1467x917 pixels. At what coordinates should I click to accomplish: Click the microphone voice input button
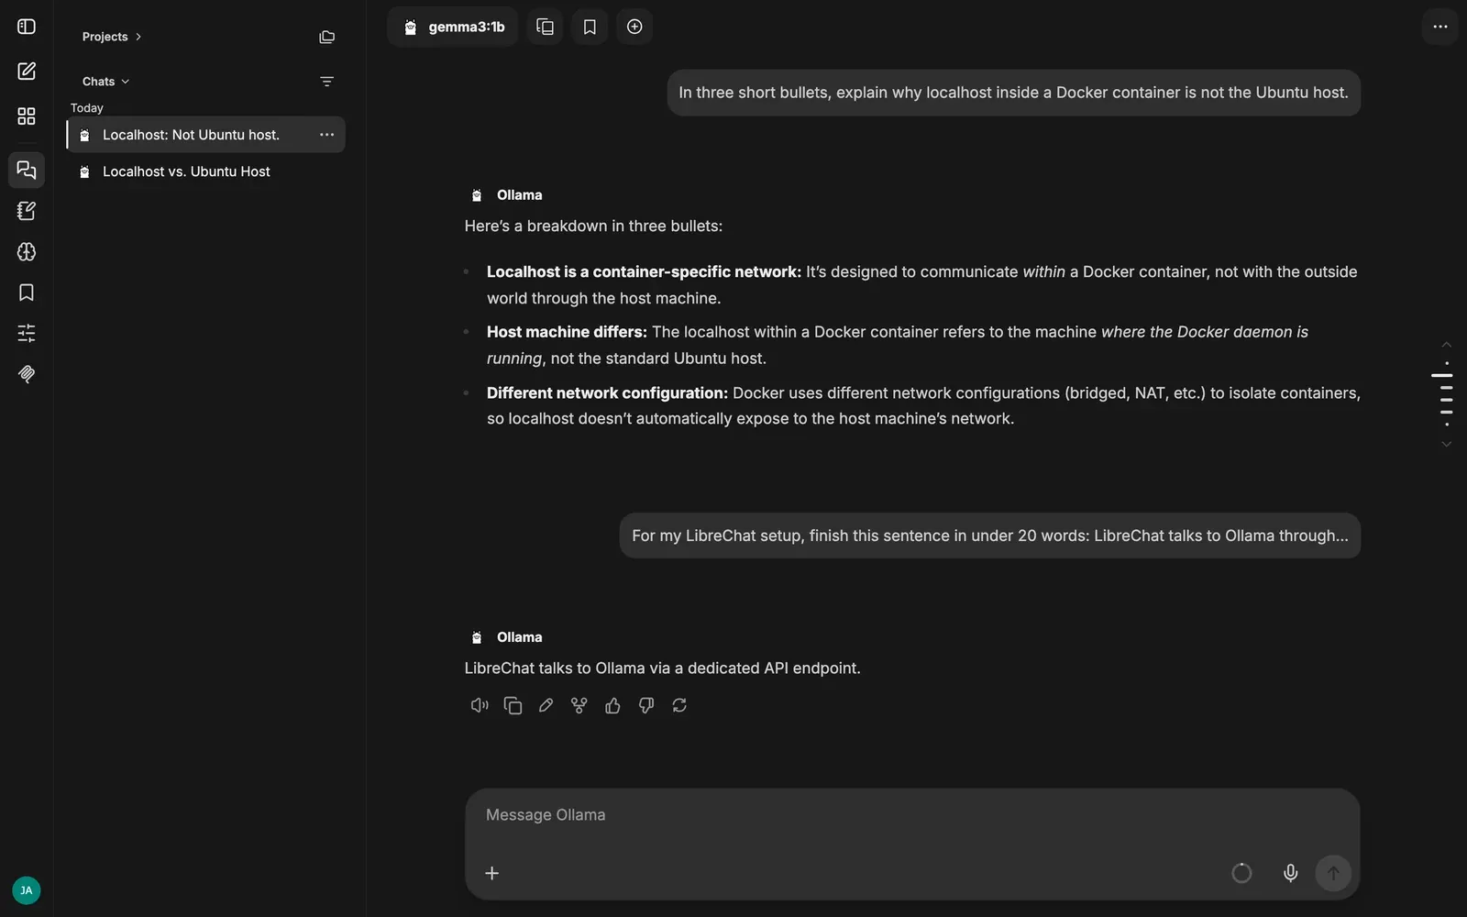[1290, 873]
